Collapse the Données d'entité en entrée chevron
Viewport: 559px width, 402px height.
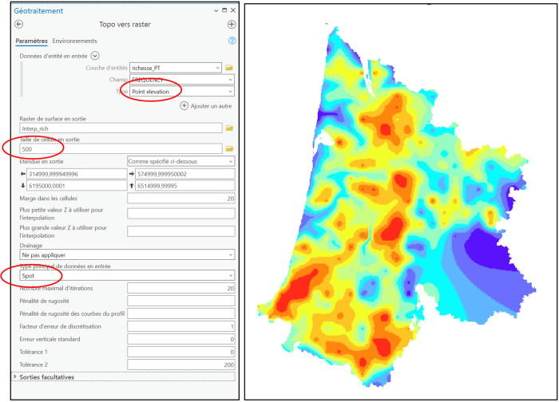coord(95,55)
